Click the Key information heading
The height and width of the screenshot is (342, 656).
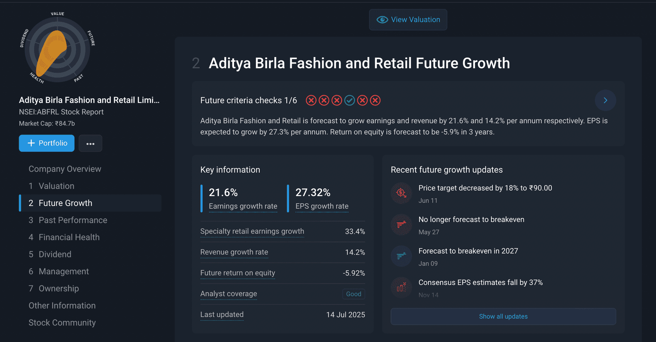(x=230, y=170)
